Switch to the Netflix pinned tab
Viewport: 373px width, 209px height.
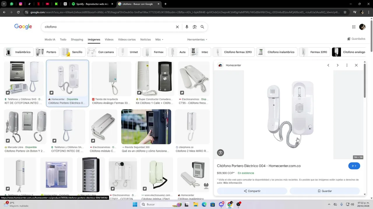(x=38, y=4)
